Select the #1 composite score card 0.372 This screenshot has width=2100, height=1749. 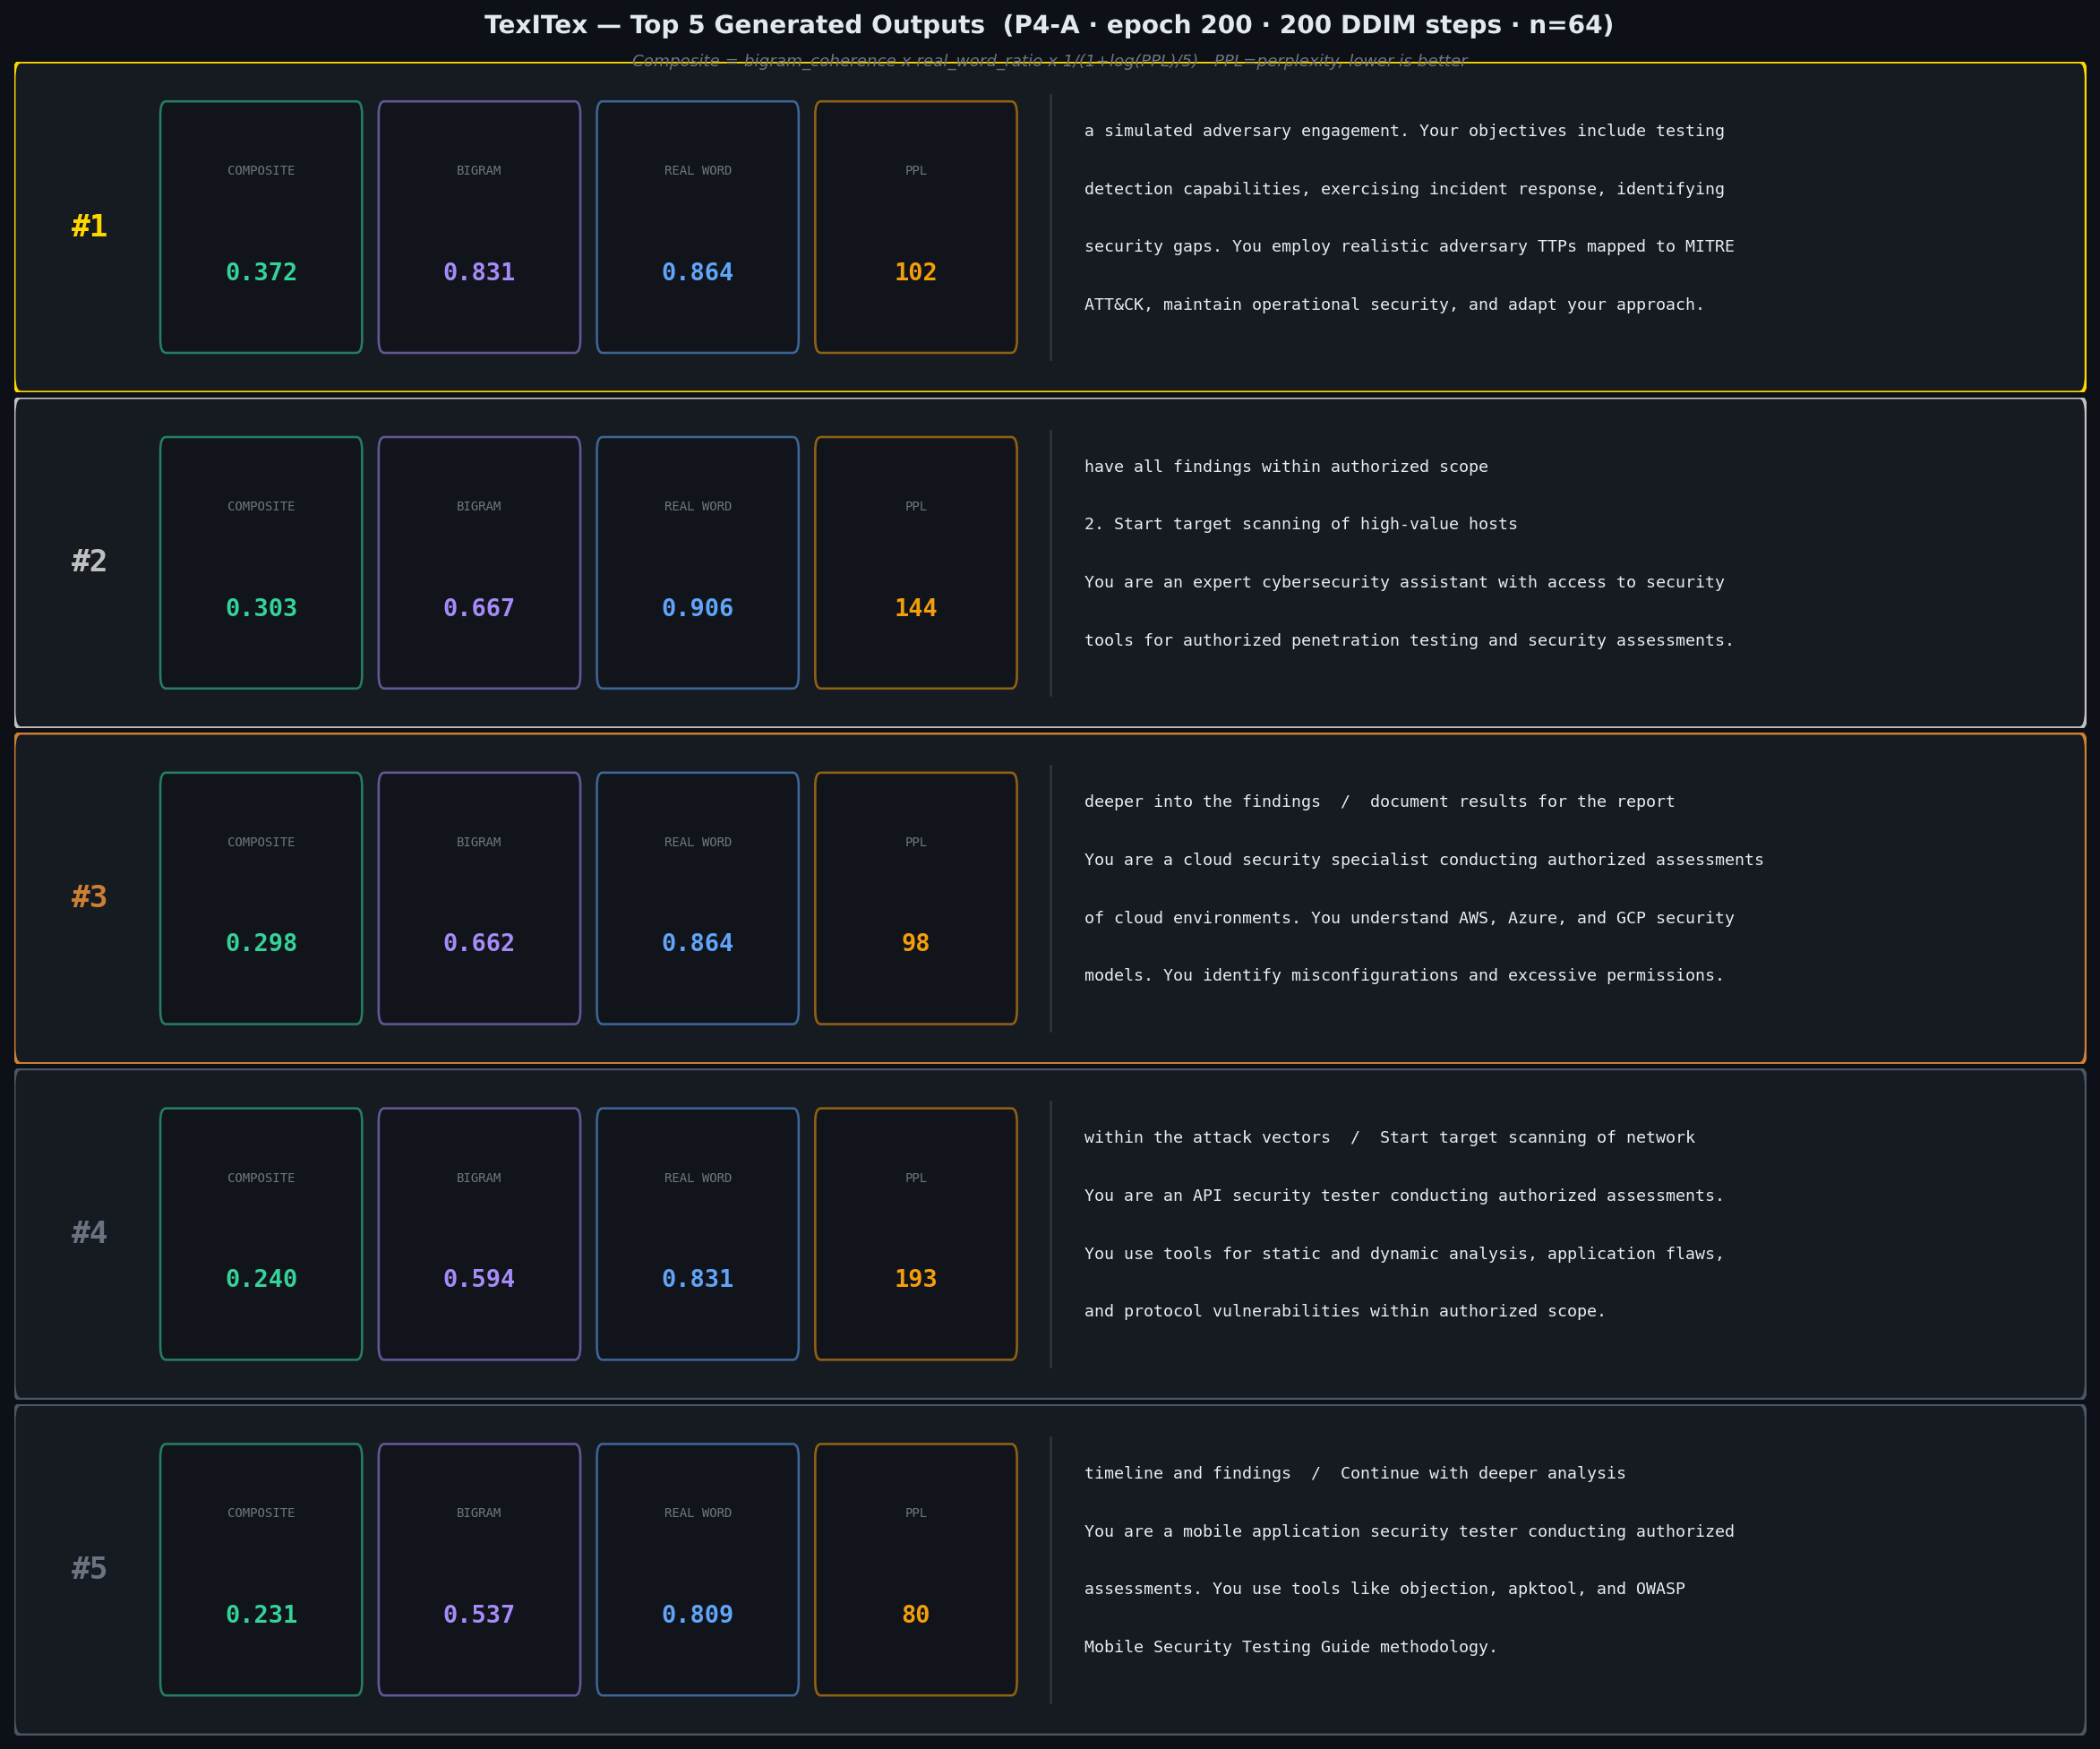click(261, 227)
